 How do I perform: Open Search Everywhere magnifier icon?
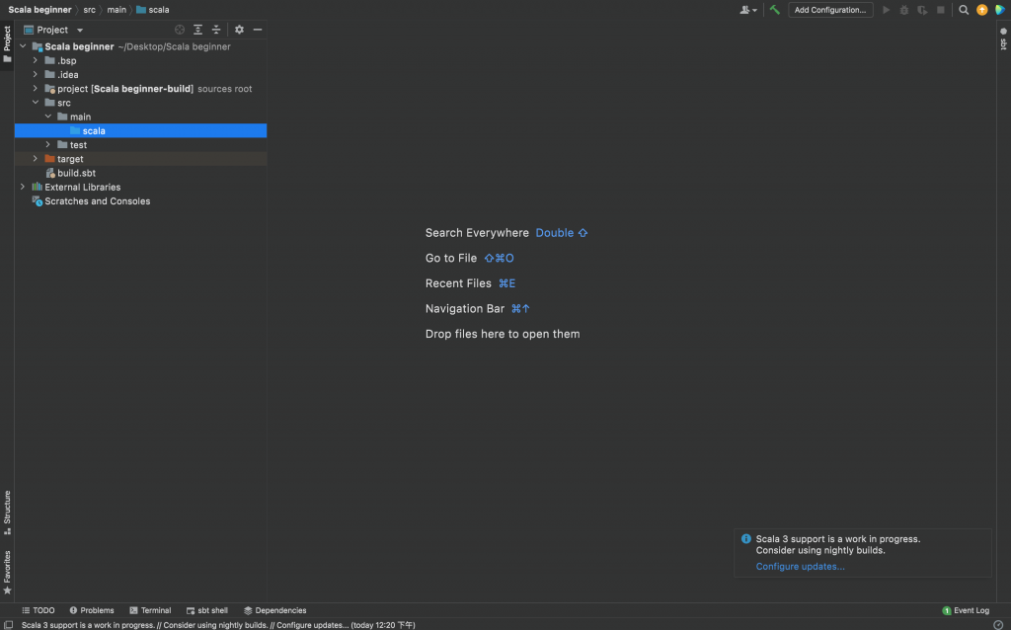coord(964,10)
